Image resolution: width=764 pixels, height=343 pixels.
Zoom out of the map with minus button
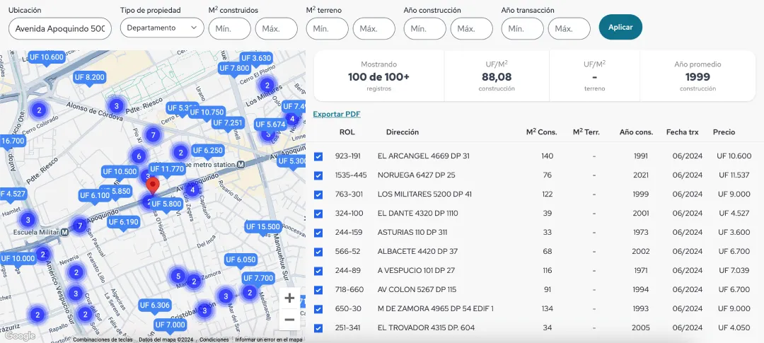pyautogui.click(x=289, y=320)
